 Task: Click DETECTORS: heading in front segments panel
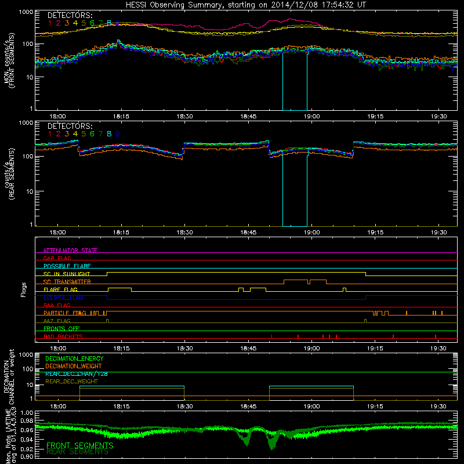(x=70, y=15)
